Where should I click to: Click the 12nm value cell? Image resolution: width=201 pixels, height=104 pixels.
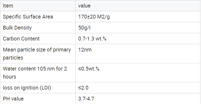tap(138, 54)
